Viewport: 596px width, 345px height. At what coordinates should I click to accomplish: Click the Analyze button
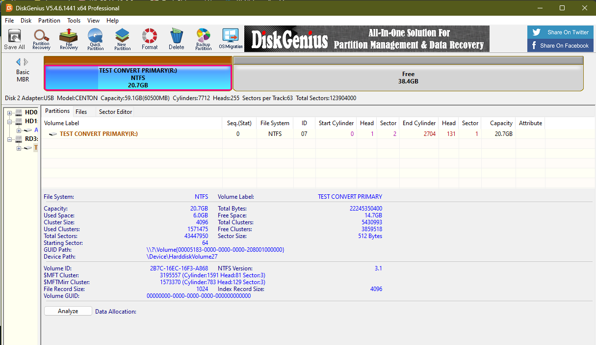pos(68,311)
